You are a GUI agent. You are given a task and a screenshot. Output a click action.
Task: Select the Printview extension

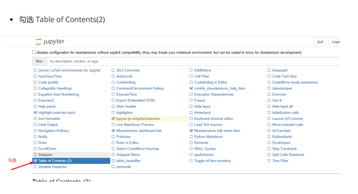coord(123,137)
